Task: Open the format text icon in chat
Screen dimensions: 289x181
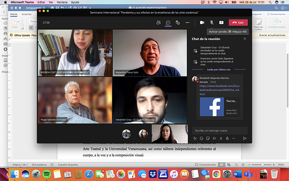Action: pyautogui.click(x=195, y=139)
